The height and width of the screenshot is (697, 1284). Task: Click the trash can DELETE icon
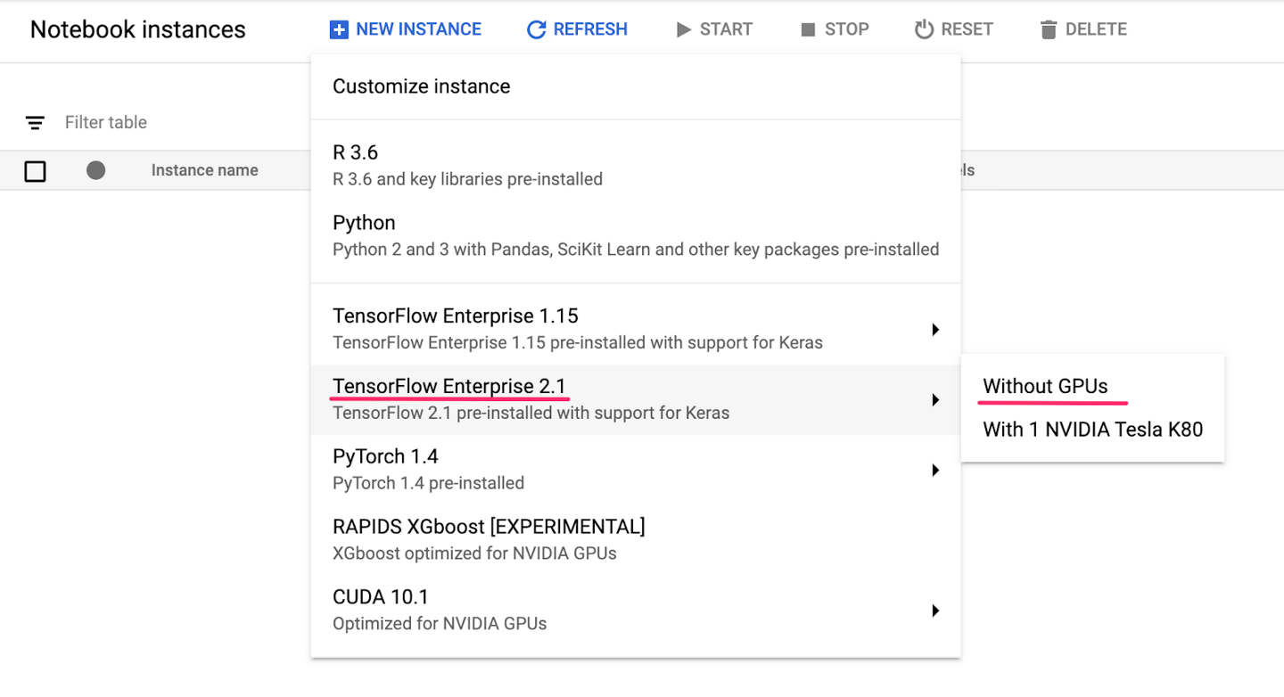coord(1048,29)
